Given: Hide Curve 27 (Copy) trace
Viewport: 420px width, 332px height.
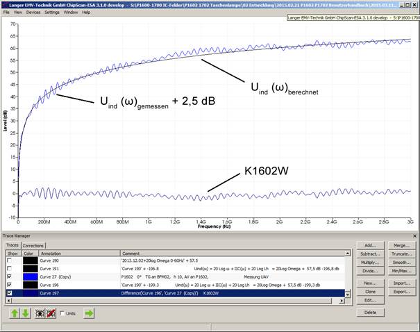Looking at the screenshot, I should coord(10,276).
